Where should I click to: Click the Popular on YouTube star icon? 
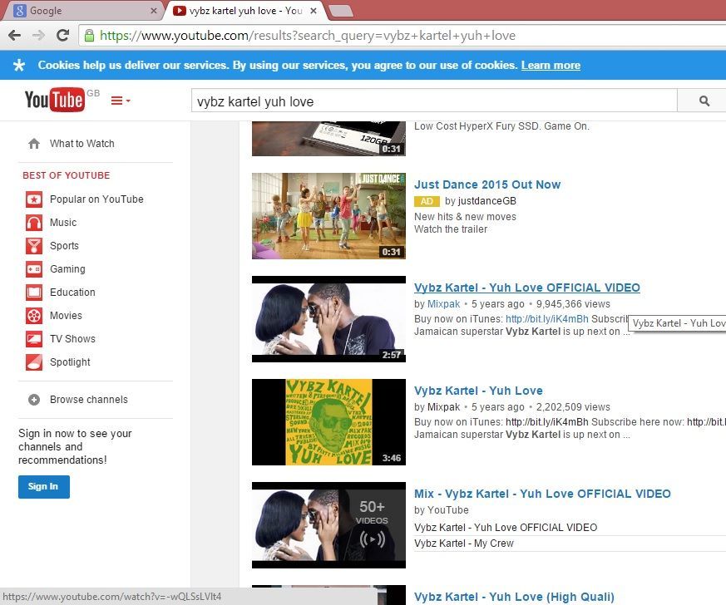tap(34, 199)
